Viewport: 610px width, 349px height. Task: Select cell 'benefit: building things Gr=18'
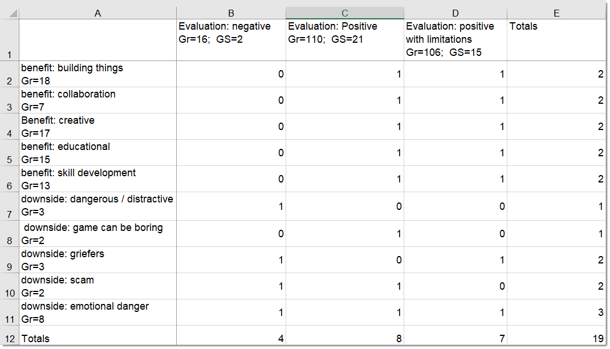pos(97,74)
